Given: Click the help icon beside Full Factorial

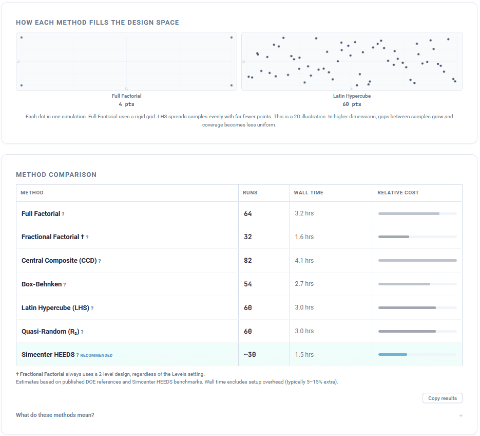Looking at the screenshot, I should click(63, 214).
